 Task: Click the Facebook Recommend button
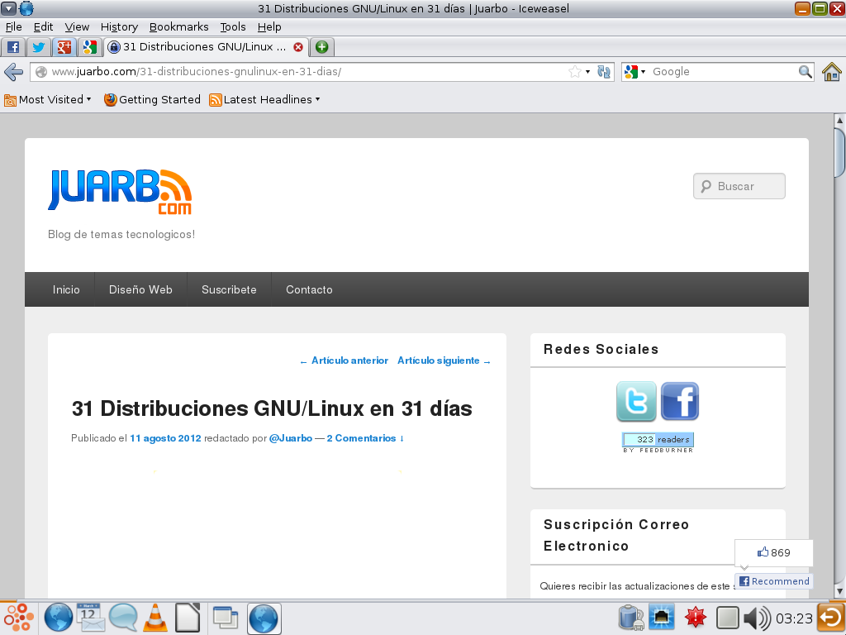[x=773, y=581]
